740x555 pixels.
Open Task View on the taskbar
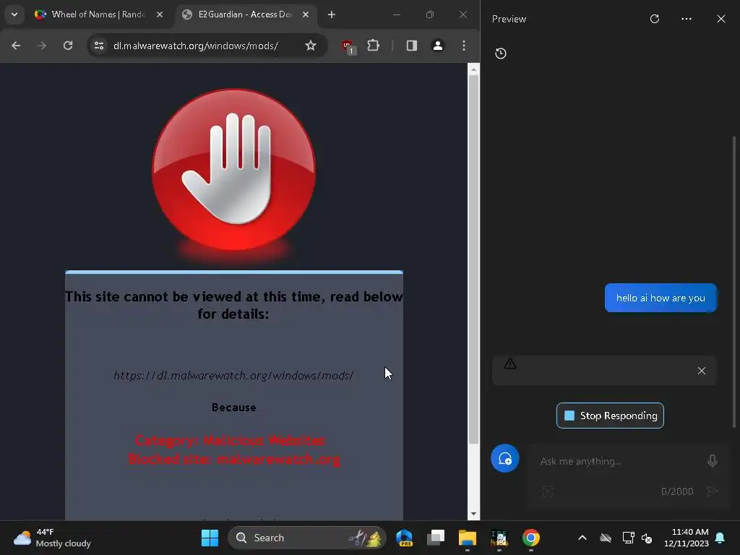click(x=436, y=538)
